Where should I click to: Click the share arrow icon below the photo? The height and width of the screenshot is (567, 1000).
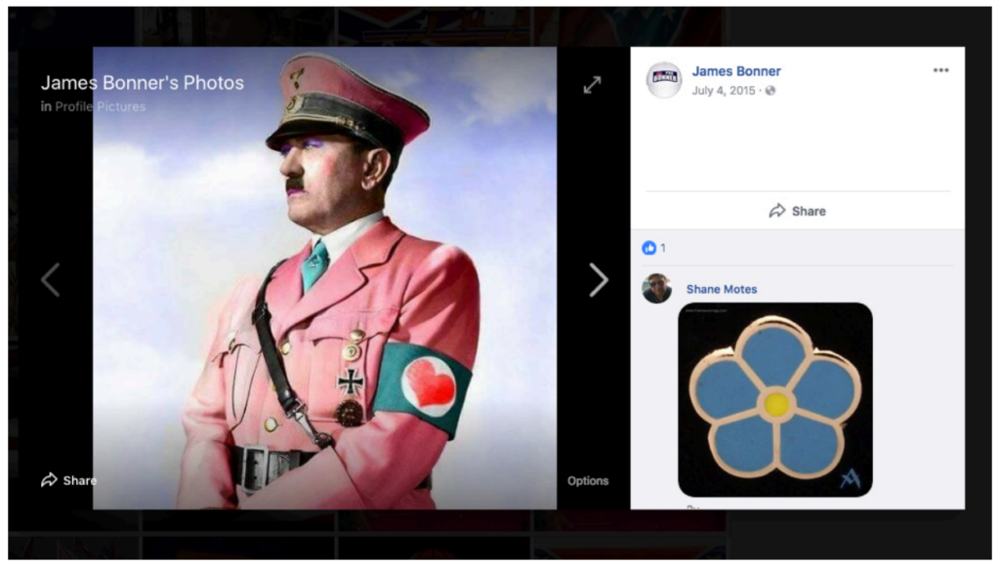[49, 480]
